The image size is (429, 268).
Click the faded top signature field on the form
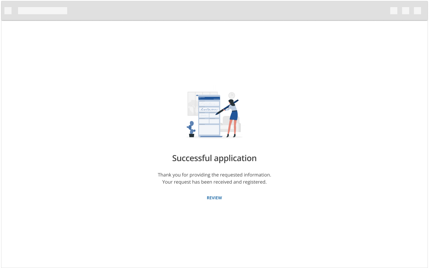pyautogui.click(x=209, y=104)
